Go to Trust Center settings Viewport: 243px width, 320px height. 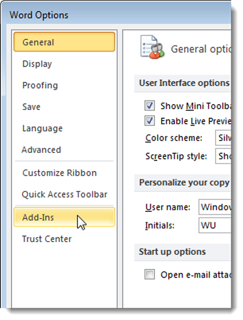(x=64, y=239)
